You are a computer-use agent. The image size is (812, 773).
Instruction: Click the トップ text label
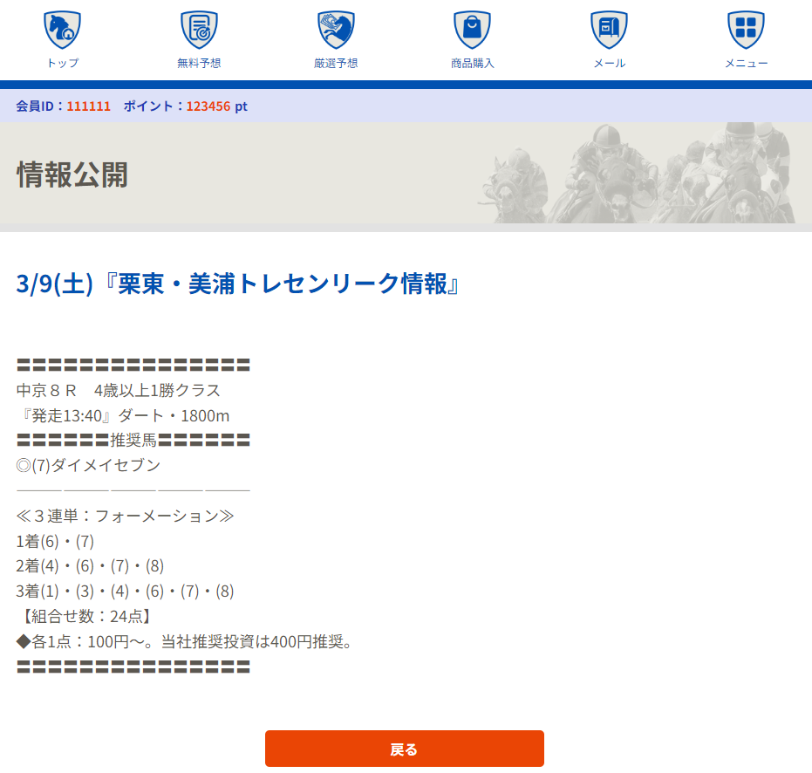[62, 63]
